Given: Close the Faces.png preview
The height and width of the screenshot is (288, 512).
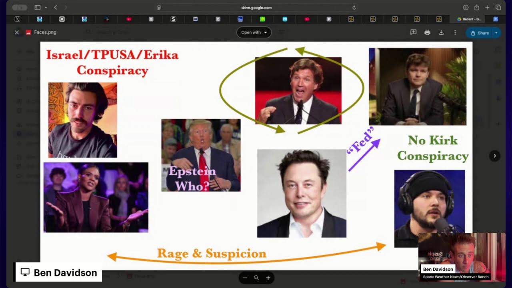Looking at the screenshot, I should 17,32.
